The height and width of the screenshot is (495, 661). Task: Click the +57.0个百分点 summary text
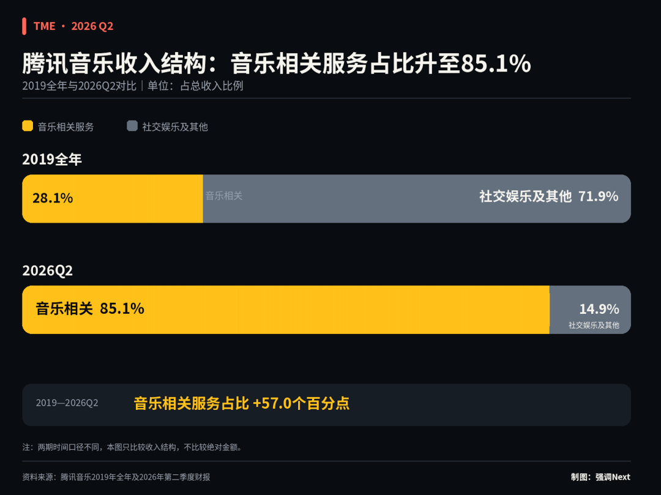pos(301,403)
